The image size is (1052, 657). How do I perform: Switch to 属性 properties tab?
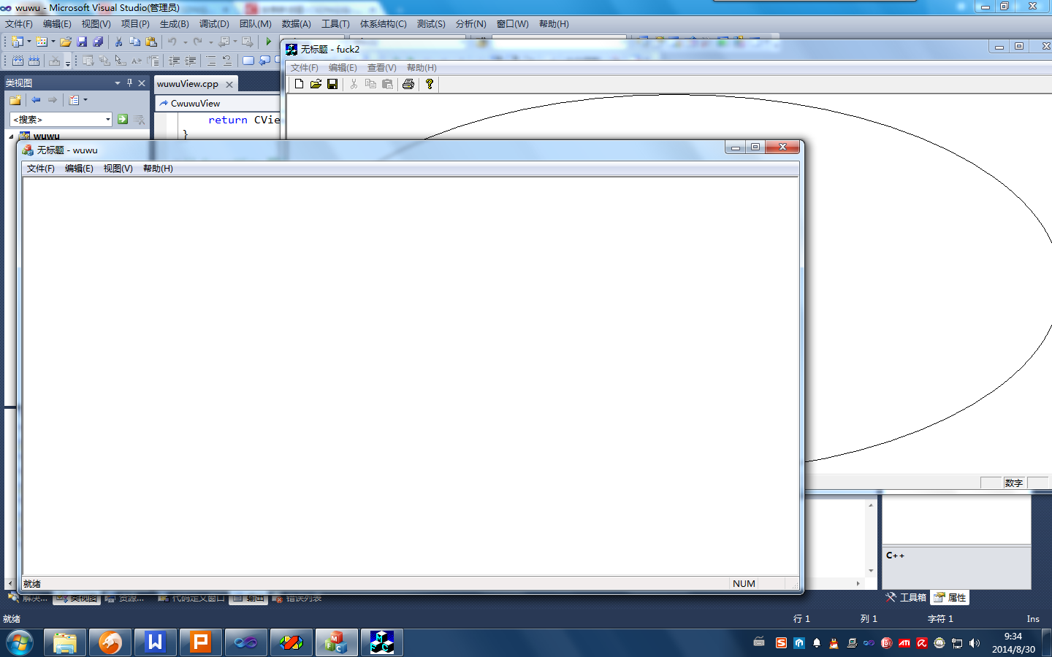click(950, 597)
